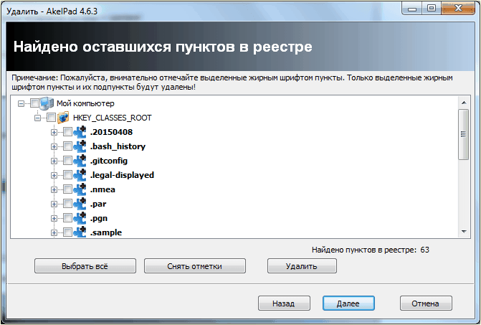
Task: Click the scrollbar down arrow in the tree
Action: tap(464, 232)
